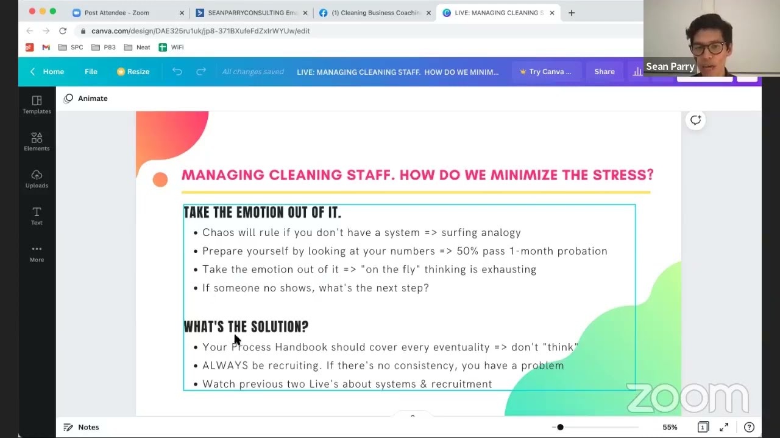Click the bullet about previous two Live's
This screenshot has width=780, height=438.
[347, 384]
